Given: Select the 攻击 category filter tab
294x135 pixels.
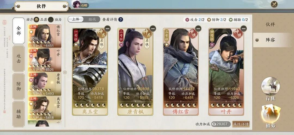Looking at the screenshot, I should 19,59.
